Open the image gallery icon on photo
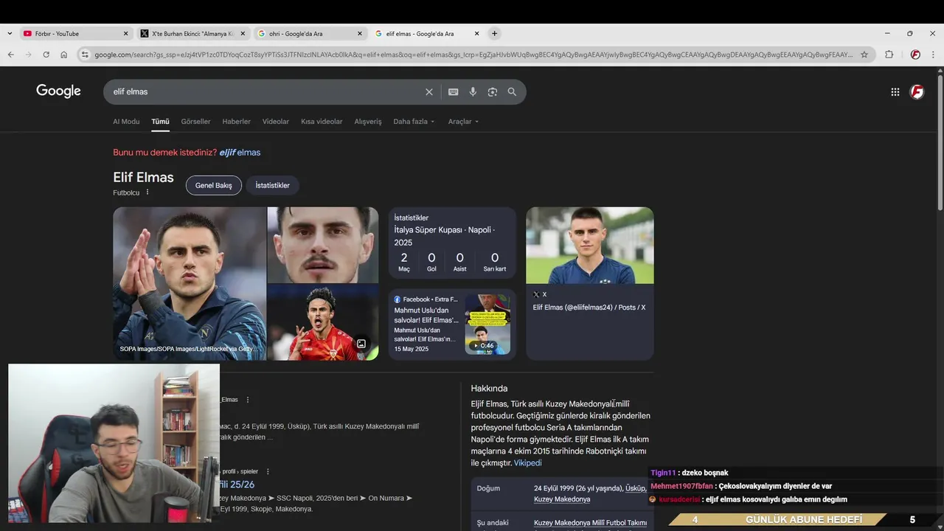Screen dimensions: 944x531 (x=361, y=344)
